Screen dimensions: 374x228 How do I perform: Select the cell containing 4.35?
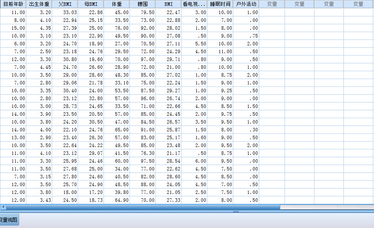click(x=39, y=28)
